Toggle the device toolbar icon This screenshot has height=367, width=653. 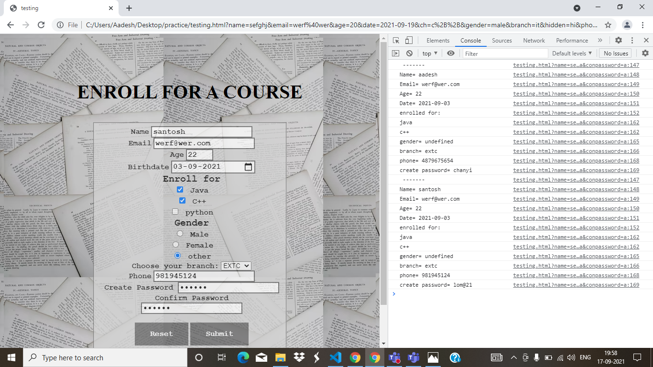(409, 41)
